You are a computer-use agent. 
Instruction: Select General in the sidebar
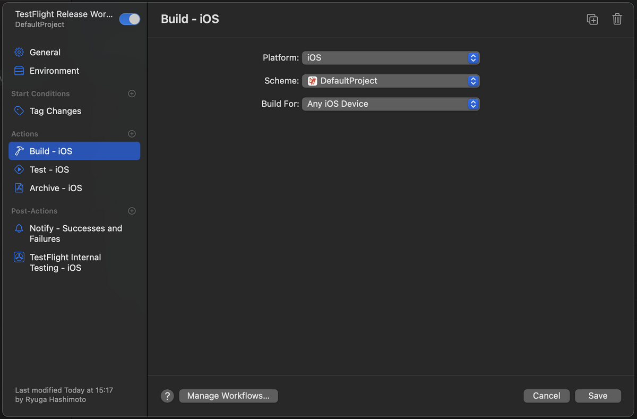74,52
